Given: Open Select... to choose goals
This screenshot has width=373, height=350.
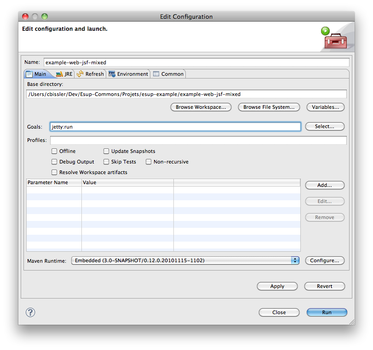Looking at the screenshot, I should click(324, 126).
